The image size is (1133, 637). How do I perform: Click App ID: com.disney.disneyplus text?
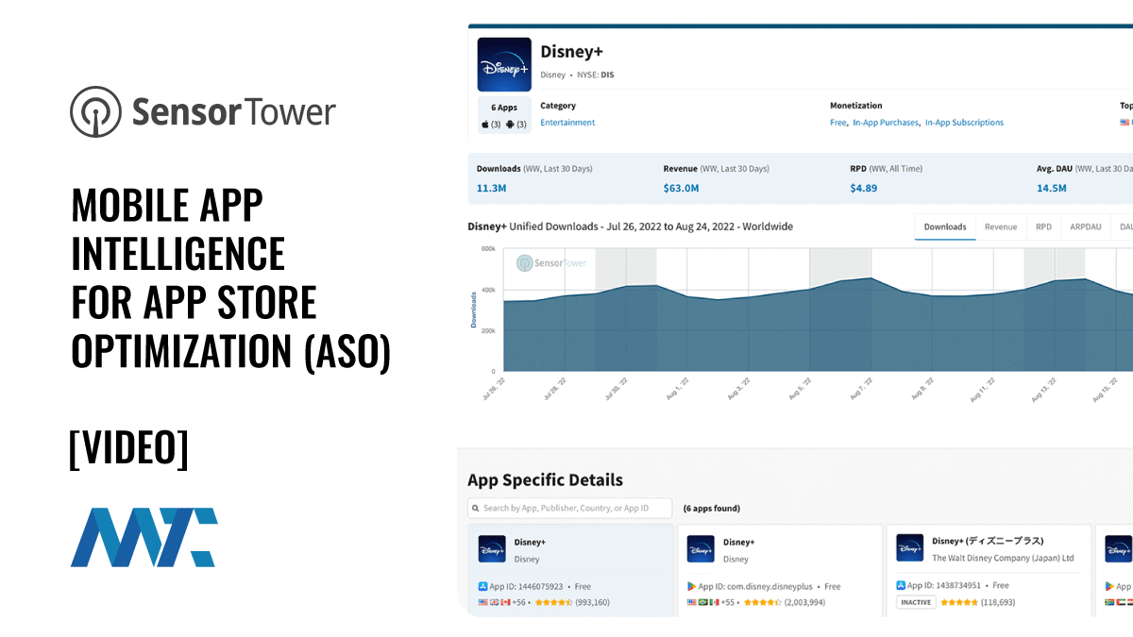point(756,586)
